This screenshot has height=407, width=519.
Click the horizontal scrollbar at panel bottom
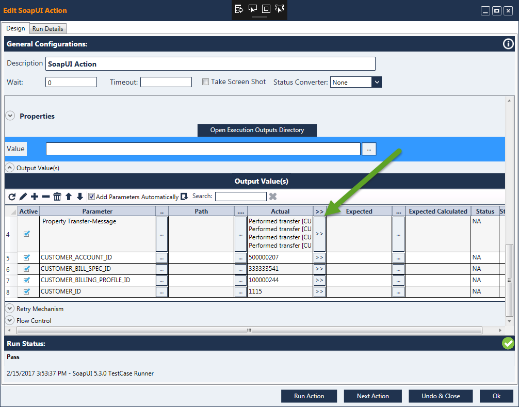point(249,330)
